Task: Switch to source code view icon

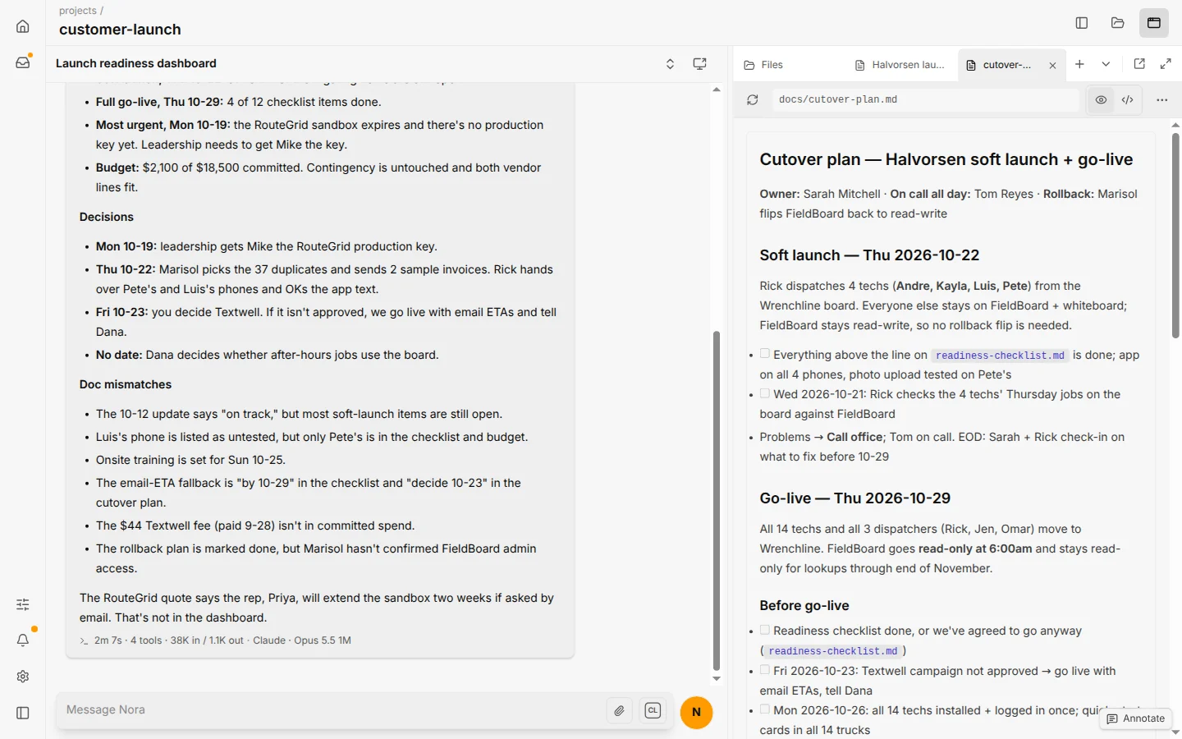Action: pyautogui.click(x=1128, y=99)
